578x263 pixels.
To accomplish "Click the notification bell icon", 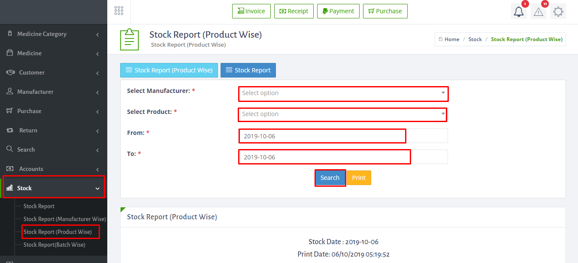I will coord(519,12).
